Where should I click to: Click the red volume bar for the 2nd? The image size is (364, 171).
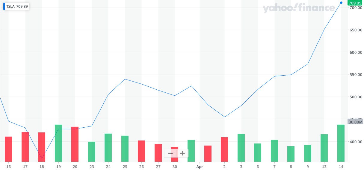[x=224, y=149]
